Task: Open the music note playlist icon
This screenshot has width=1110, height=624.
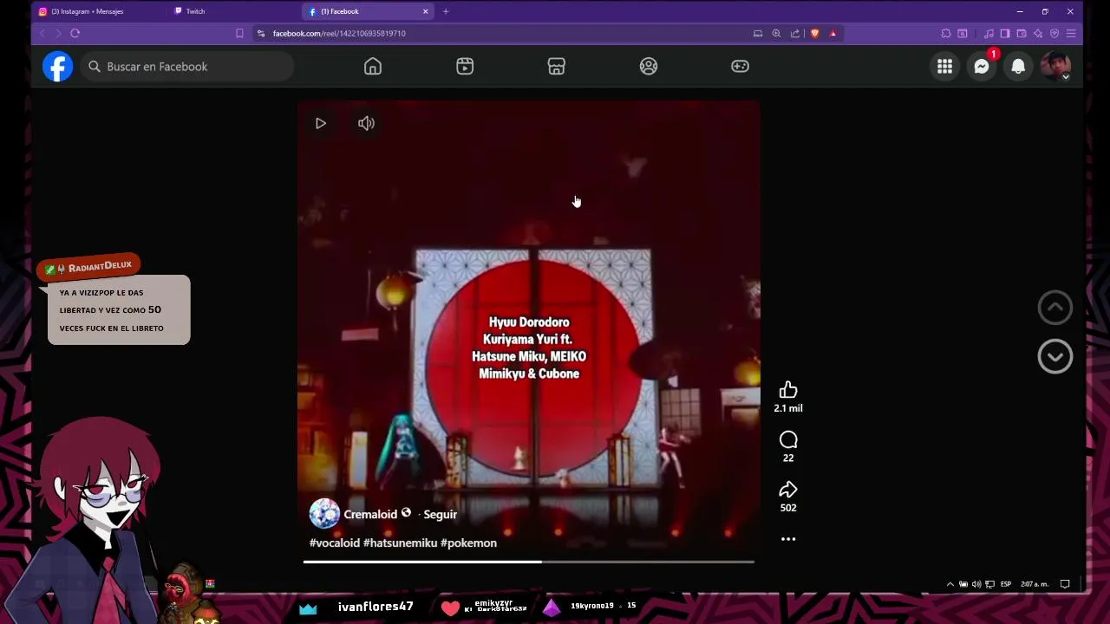Action: (989, 34)
